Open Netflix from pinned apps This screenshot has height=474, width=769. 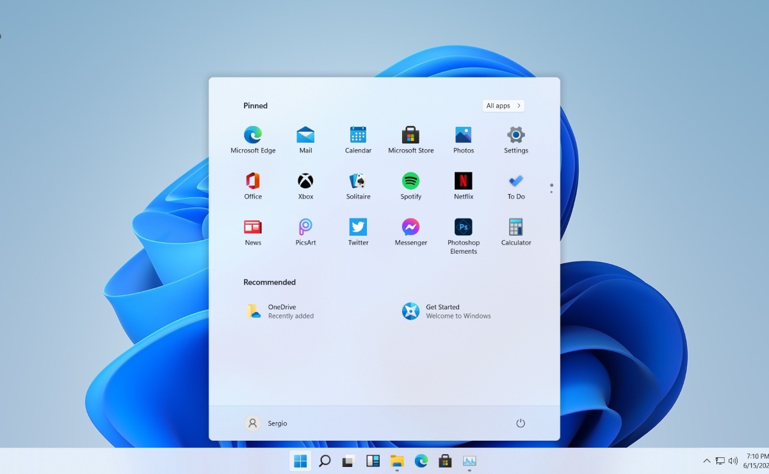(463, 186)
